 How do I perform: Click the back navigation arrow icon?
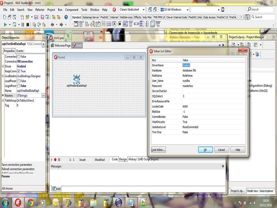(x=52, y=25)
